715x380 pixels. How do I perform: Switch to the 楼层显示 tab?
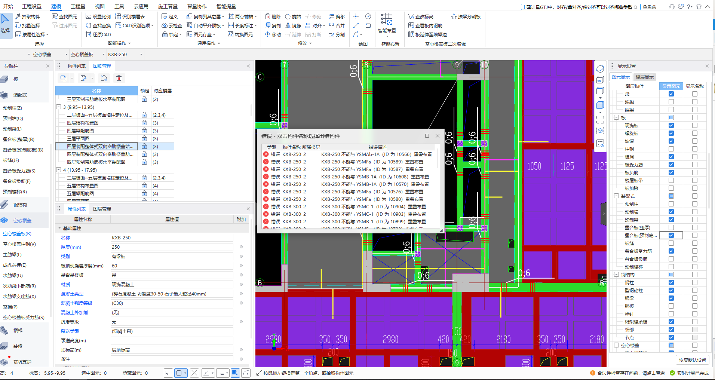[x=645, y=77]
